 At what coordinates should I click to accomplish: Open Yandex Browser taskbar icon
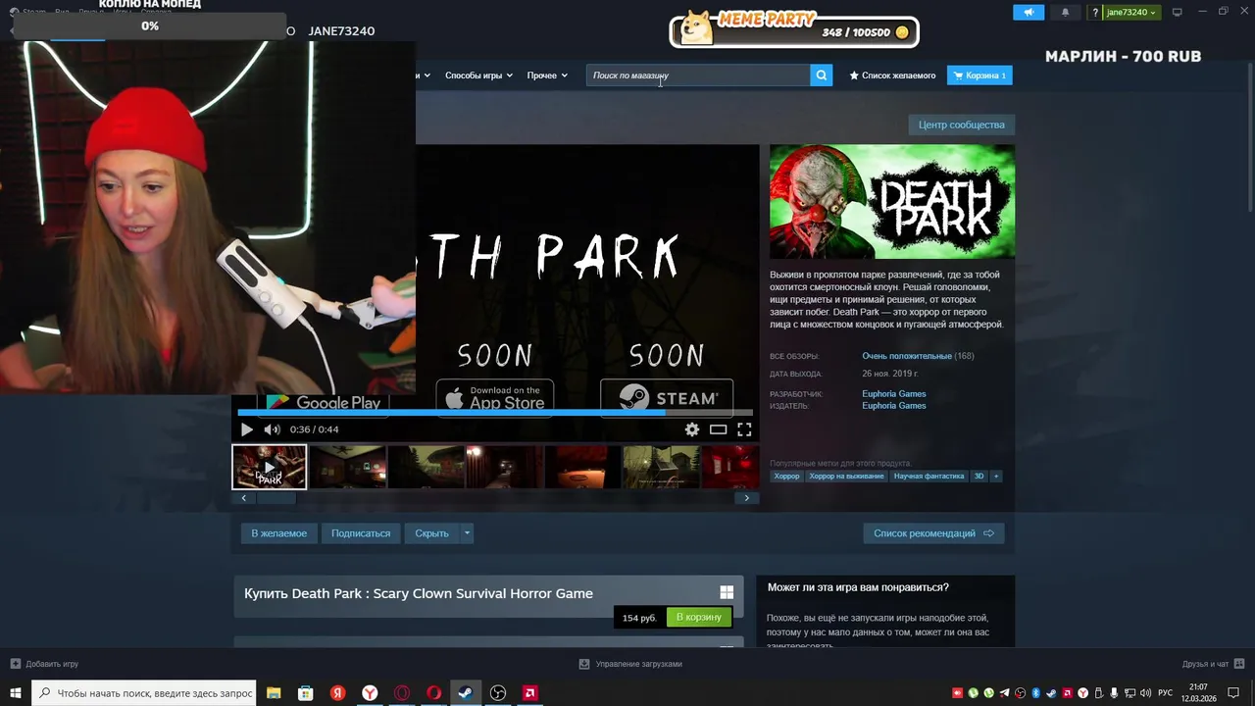tap(370, 693)
